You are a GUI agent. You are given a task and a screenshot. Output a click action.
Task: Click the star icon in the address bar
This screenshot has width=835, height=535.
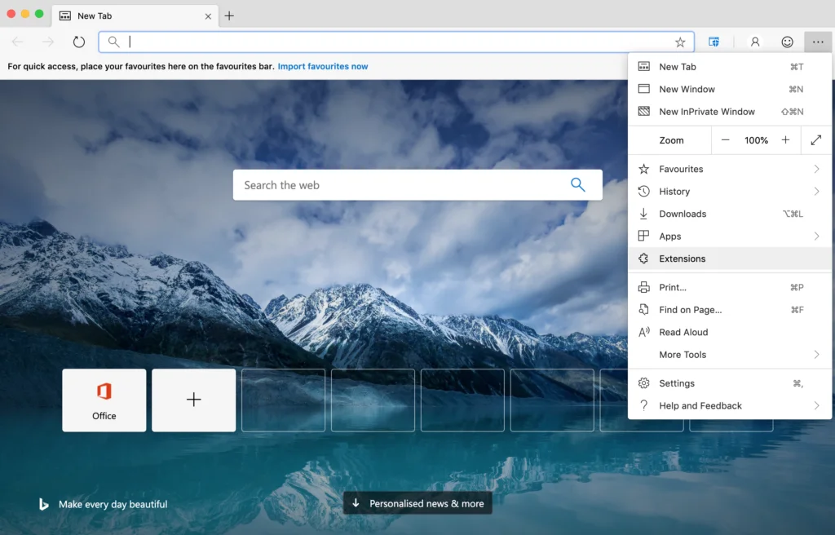click(x=680, y=42)
